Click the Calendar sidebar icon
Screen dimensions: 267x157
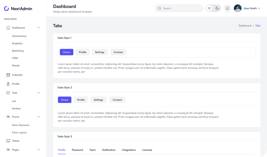pyautogui.click(x=8, y=75)
